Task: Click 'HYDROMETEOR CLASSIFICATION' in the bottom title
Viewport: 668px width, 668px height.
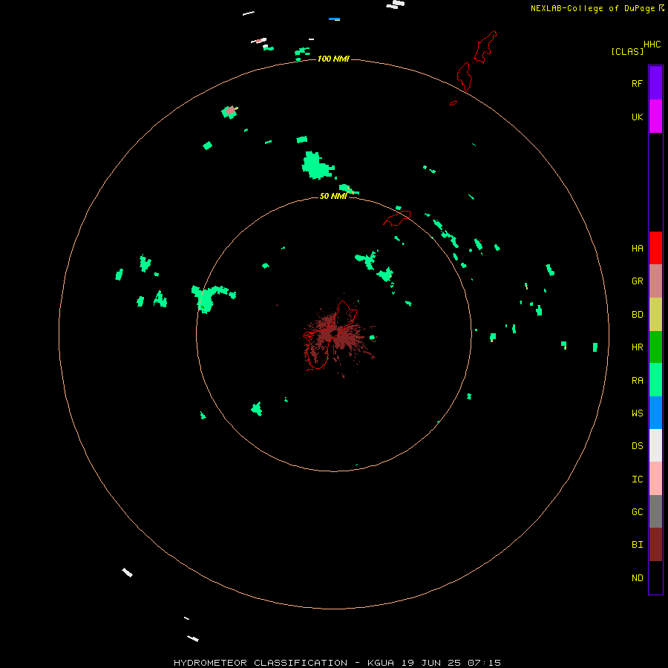Action: coord(261,663)
